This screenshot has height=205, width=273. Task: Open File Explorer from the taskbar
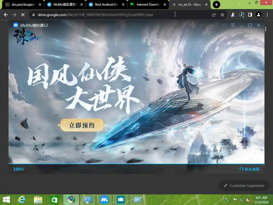coord(38,200)
